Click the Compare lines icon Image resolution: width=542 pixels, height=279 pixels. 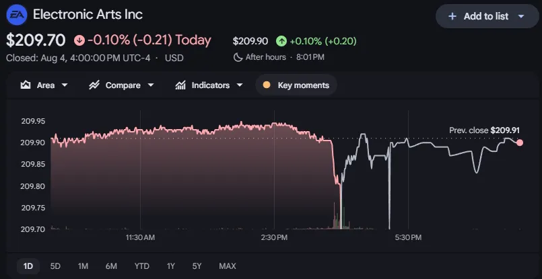coord(94,85)
